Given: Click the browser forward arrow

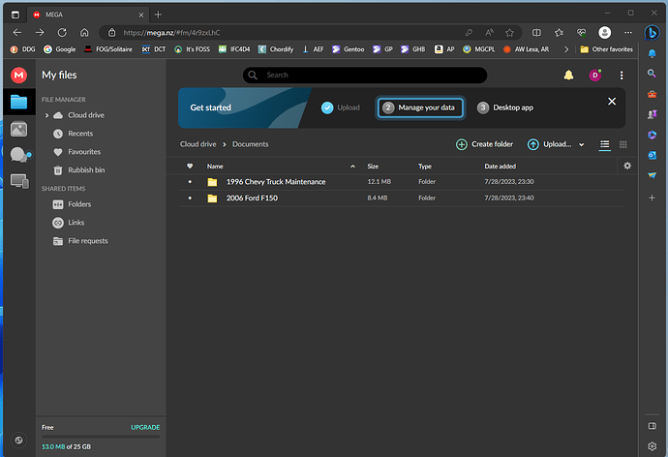Looking at the screenshot, I should click(x=40, y=32).
